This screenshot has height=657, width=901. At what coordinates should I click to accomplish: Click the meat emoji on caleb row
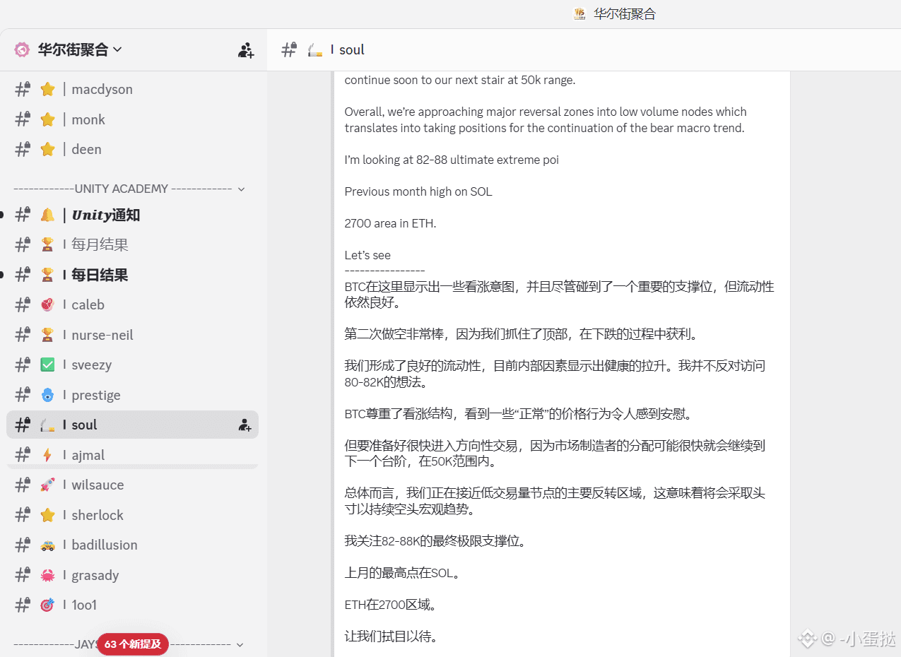tap(47, 304)
